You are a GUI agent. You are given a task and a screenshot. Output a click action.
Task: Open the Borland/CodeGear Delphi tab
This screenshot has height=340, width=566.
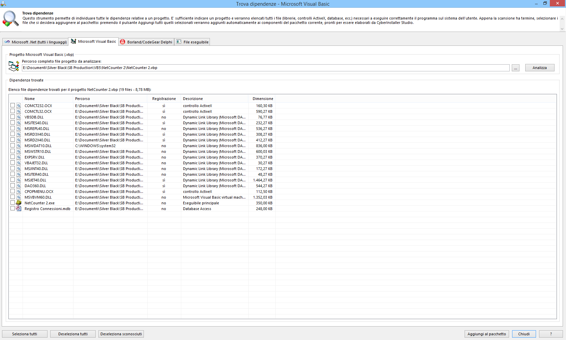point(146,42)
